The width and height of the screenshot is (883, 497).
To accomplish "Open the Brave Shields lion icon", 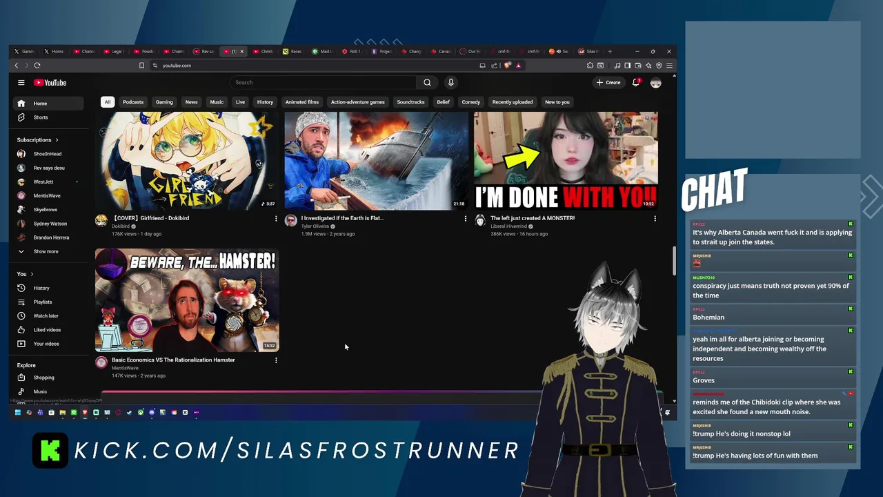I will coord(508,66).
